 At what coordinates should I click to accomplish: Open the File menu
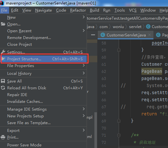pos(4,10)
